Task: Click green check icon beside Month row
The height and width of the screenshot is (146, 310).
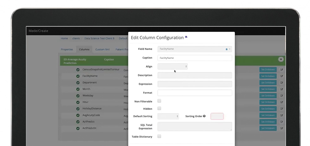Action: 78,89
